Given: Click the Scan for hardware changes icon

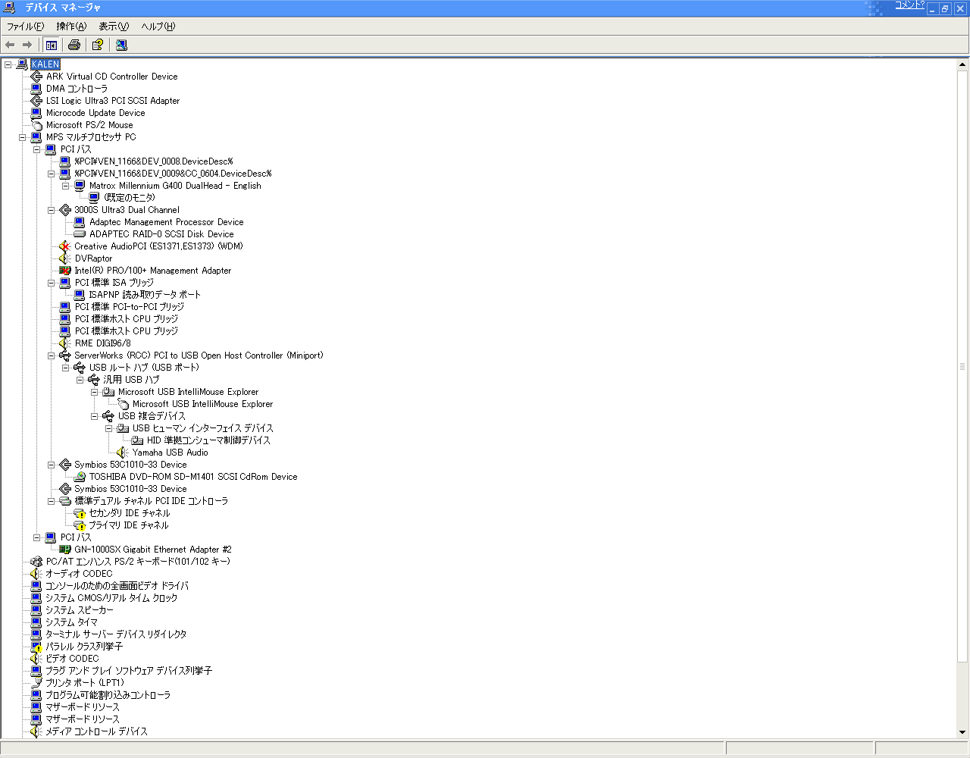Looking at the screenshot, I should [x=121, y=45].
